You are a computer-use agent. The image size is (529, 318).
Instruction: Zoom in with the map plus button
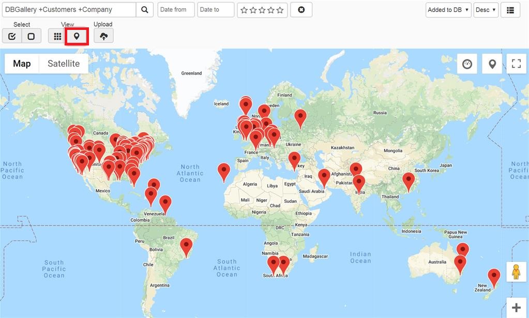point(516,307)
